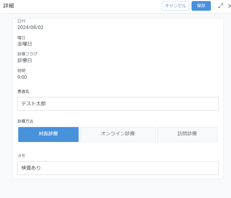
Task: Expand the detail panel to full screen
Action: tap(221, 6)
